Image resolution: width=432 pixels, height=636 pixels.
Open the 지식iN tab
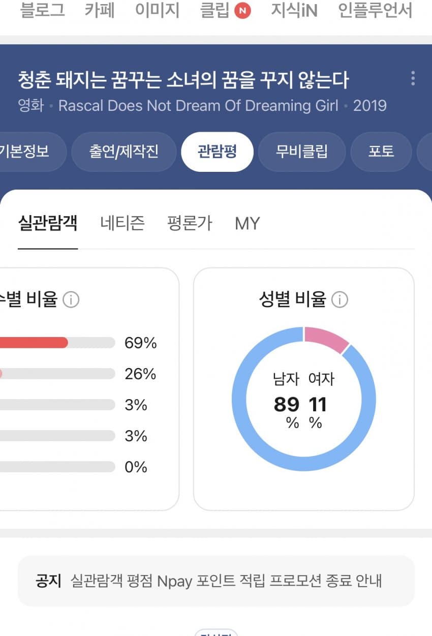pyautogui.click(x=294, y=10)
